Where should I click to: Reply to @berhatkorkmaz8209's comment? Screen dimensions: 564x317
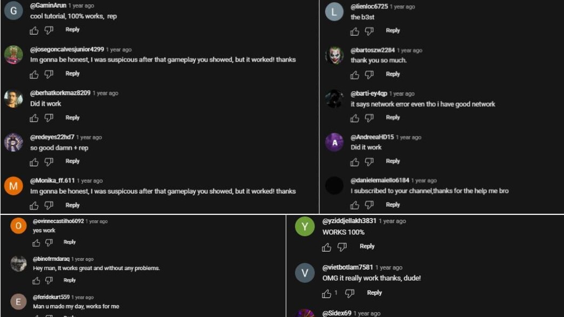[72, 117]
